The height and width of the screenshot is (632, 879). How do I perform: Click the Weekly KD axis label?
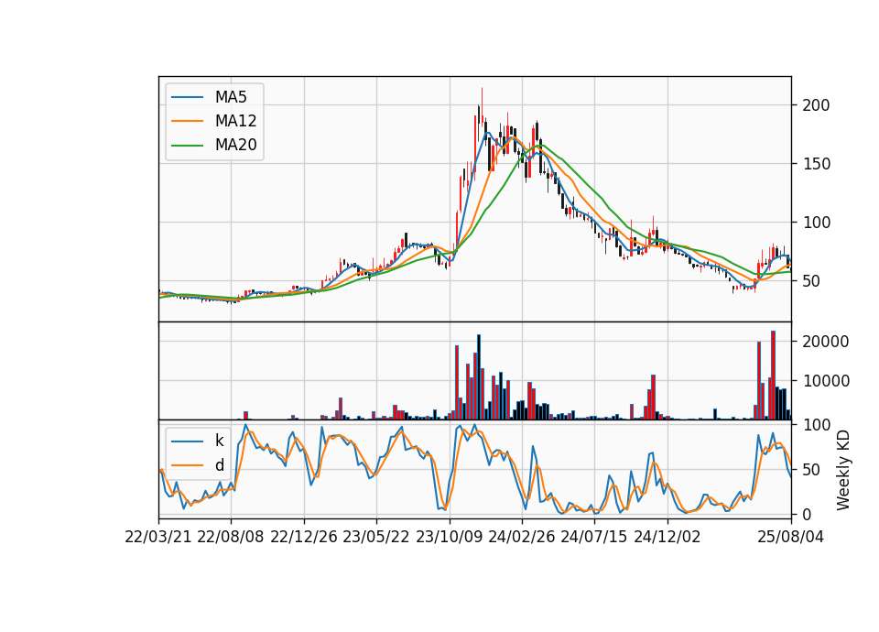tap(843, 470)
